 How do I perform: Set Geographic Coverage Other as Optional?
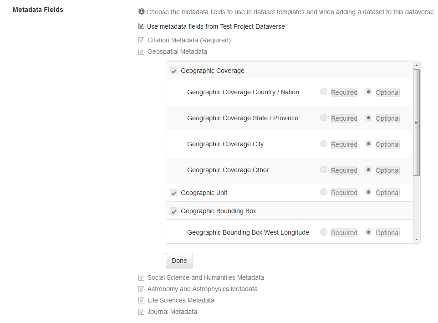point(368,169)
